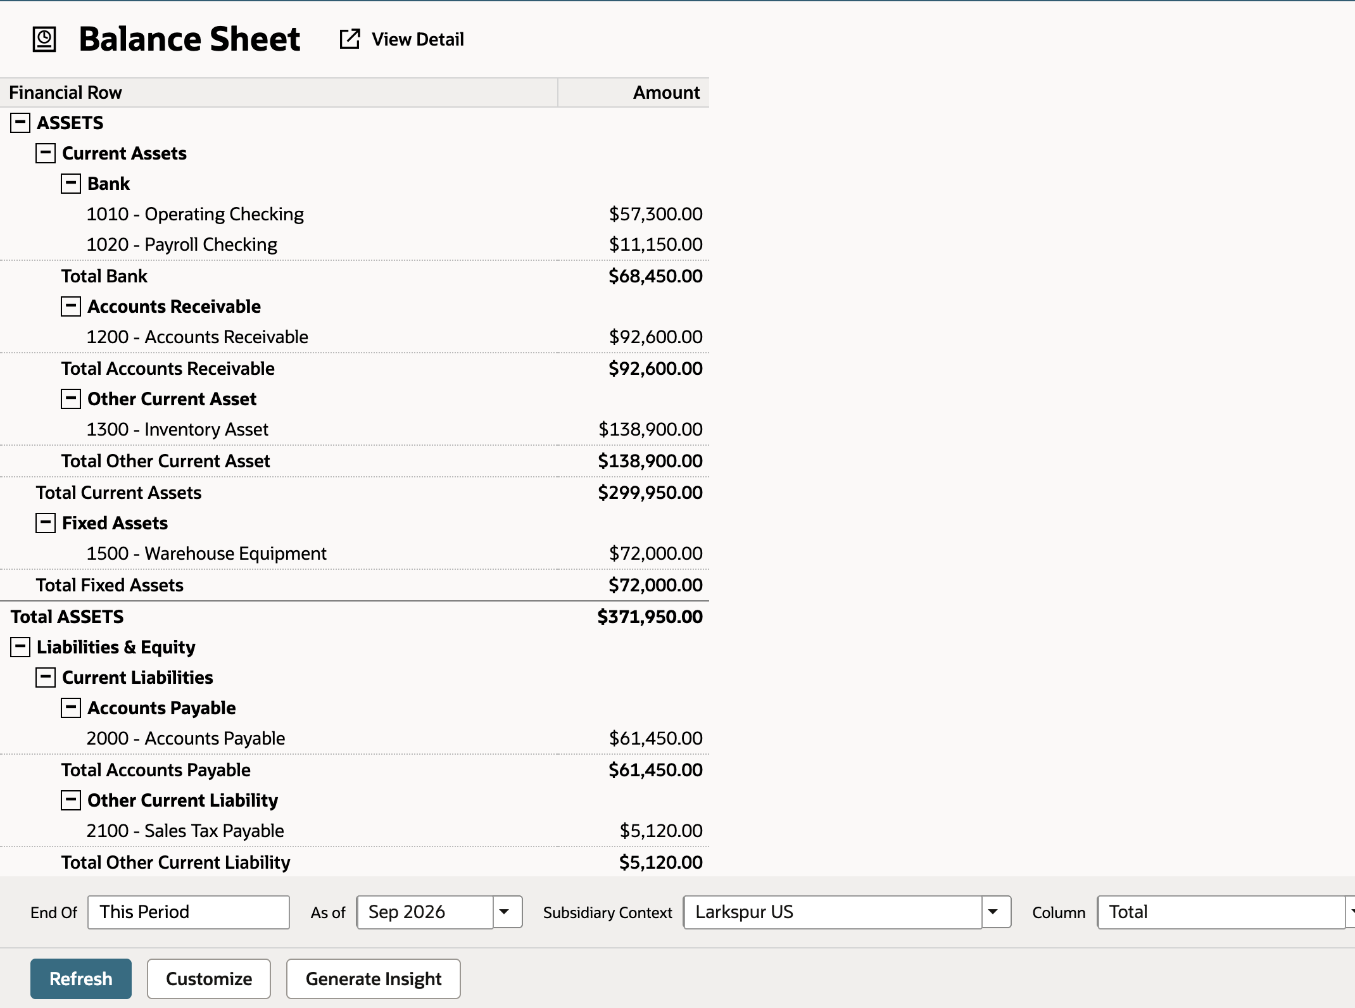Click the Sep 2026 As of field
The height and width of the screenshot is (1008, 1355).
425,912
